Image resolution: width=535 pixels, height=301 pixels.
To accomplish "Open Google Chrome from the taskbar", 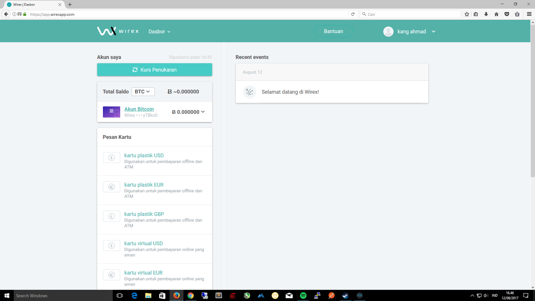I will (x=191, y=296).
